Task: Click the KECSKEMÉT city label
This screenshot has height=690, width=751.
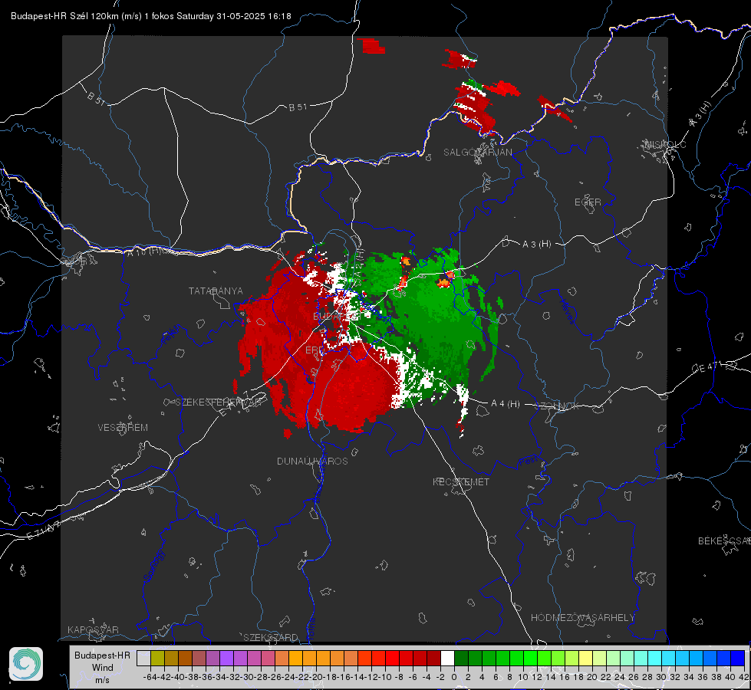Action: point(461,481)
